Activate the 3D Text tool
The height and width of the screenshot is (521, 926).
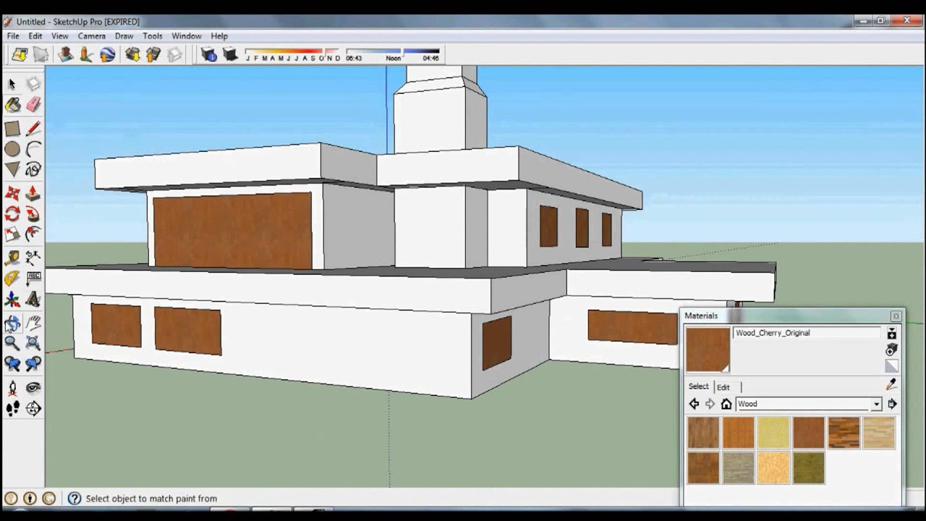[33, 300]
